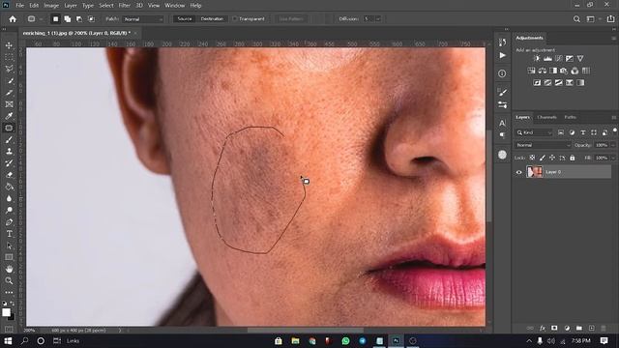
Task: Open the Select menu
Action: (x=106, y=6)
